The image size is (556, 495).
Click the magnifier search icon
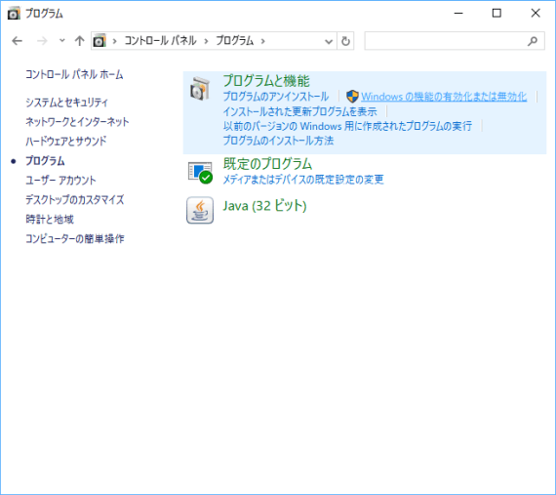[x=533, y=42]
